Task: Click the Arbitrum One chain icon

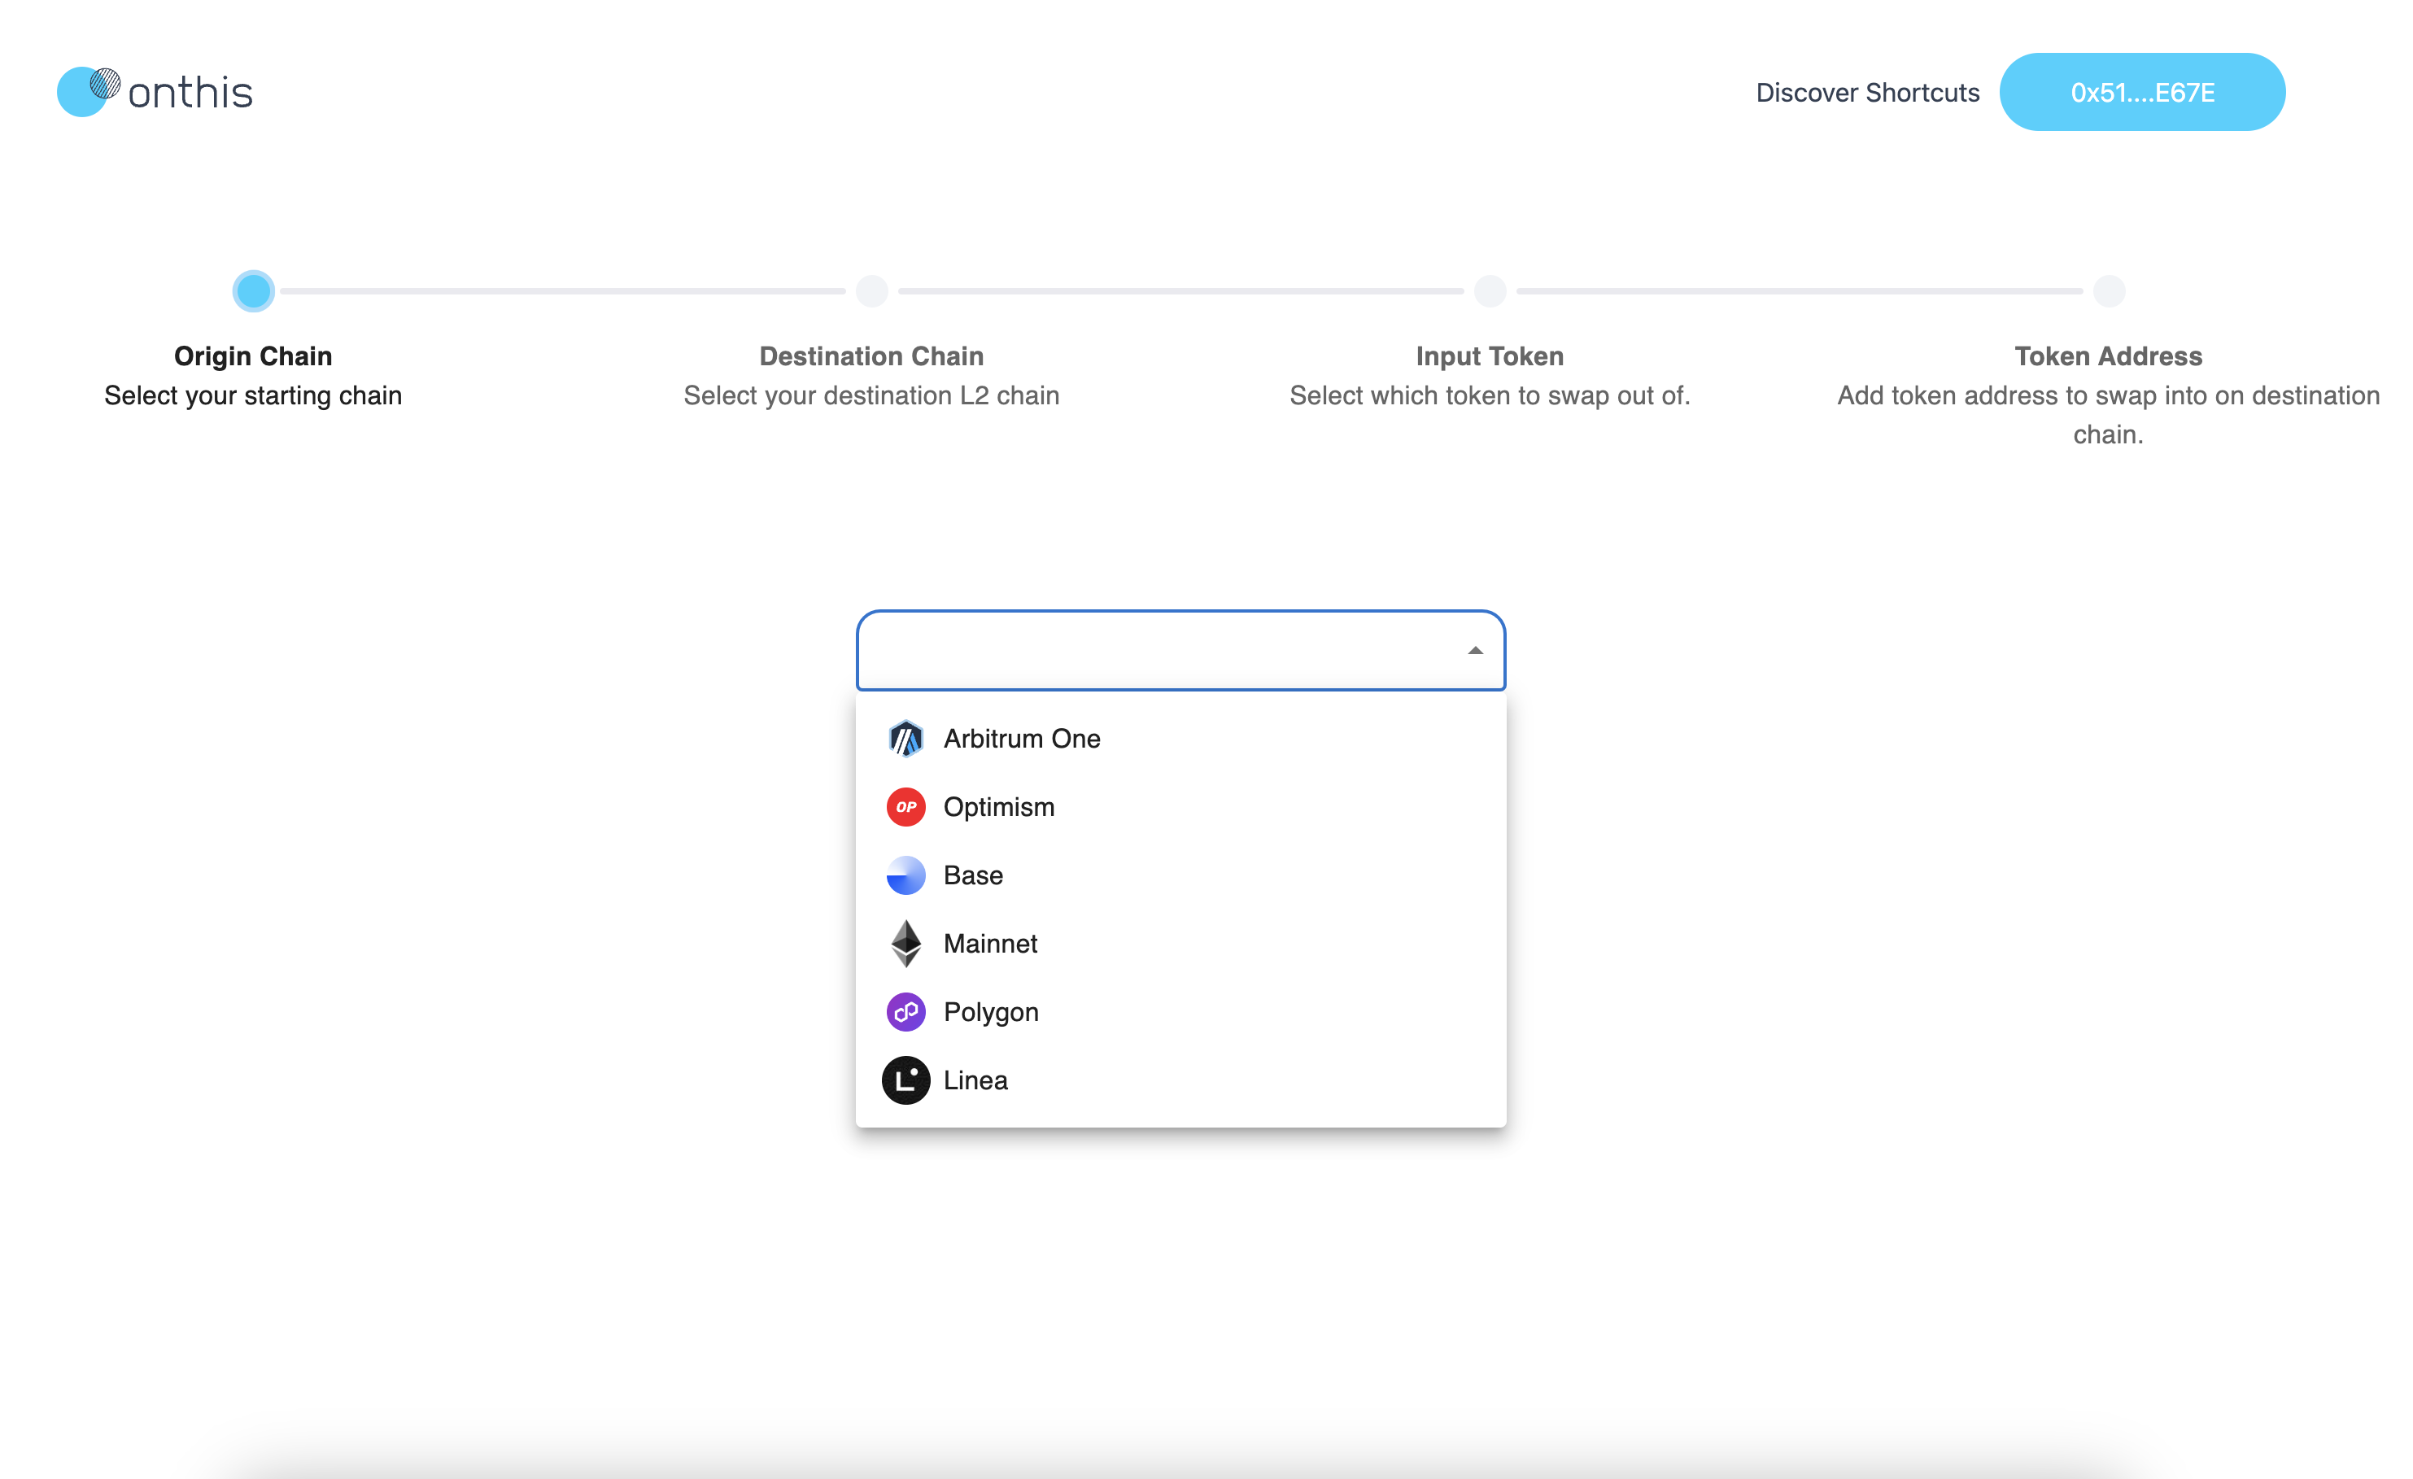Action: click(905, 739)
